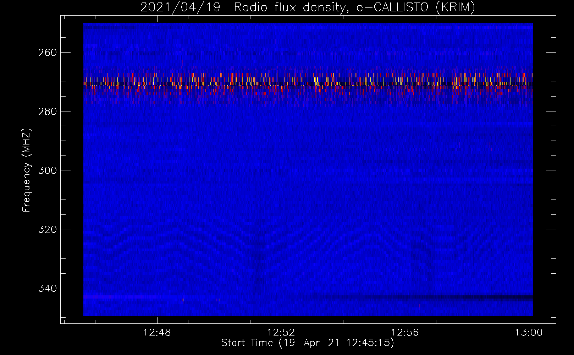Click the small orange spike near 344 MHz at 12:48
The image size is (574, 355).
(x=182, y=300)
